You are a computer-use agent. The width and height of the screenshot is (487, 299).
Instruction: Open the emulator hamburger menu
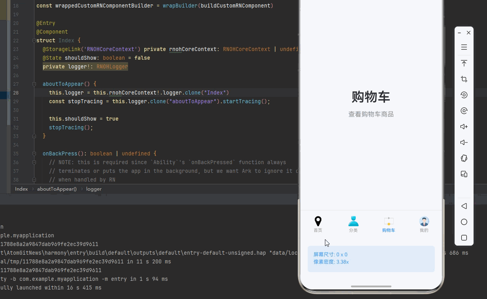pos(464,47)
